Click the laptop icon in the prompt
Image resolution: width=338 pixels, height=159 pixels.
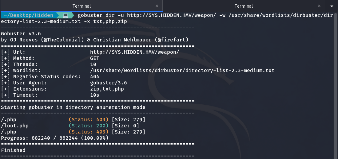pyautogui.click(x=66, y=15)
